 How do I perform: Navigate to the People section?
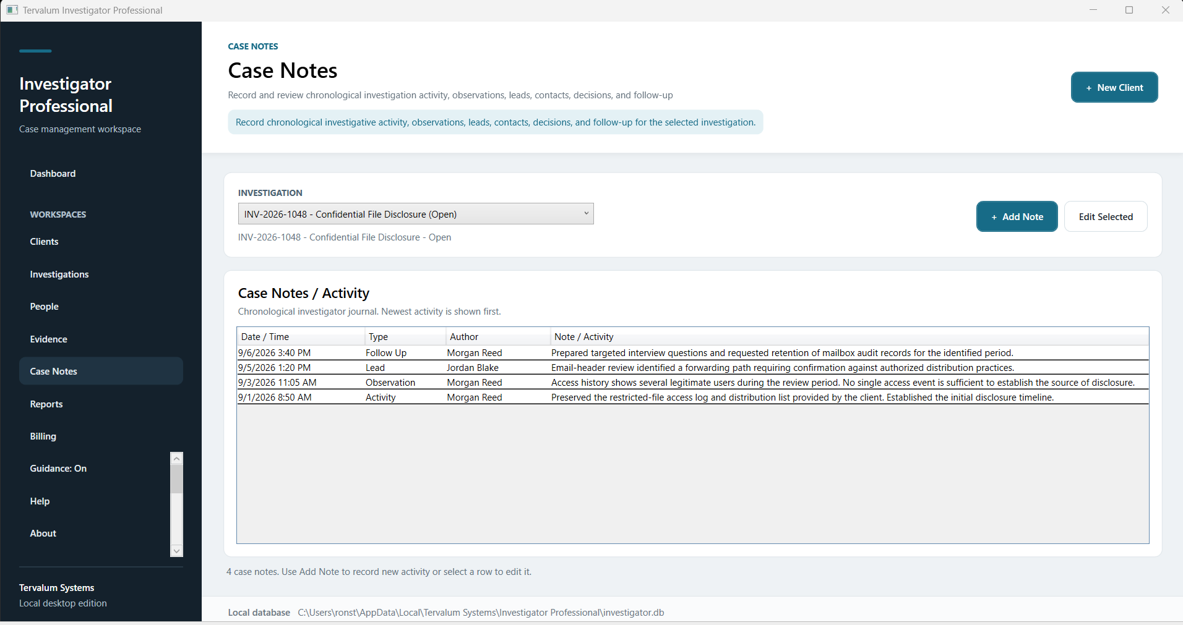pos(101,307)
